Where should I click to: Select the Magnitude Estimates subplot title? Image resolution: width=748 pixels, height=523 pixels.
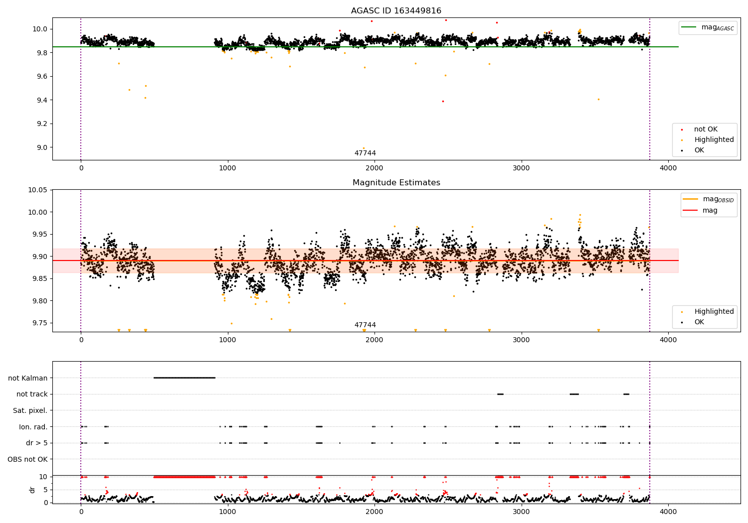pos(396,183)
